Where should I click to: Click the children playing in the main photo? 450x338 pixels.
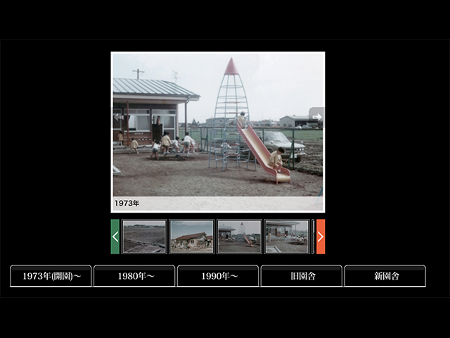pyautogui.click(x=169, y=144)
